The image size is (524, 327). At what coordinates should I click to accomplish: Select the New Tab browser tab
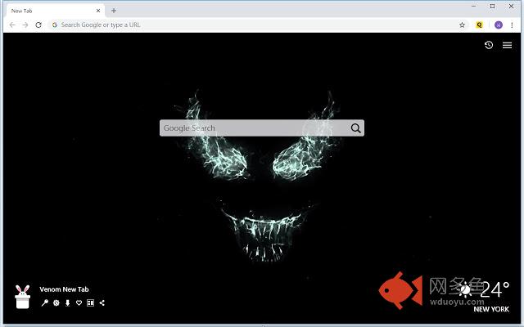[55, 11]
